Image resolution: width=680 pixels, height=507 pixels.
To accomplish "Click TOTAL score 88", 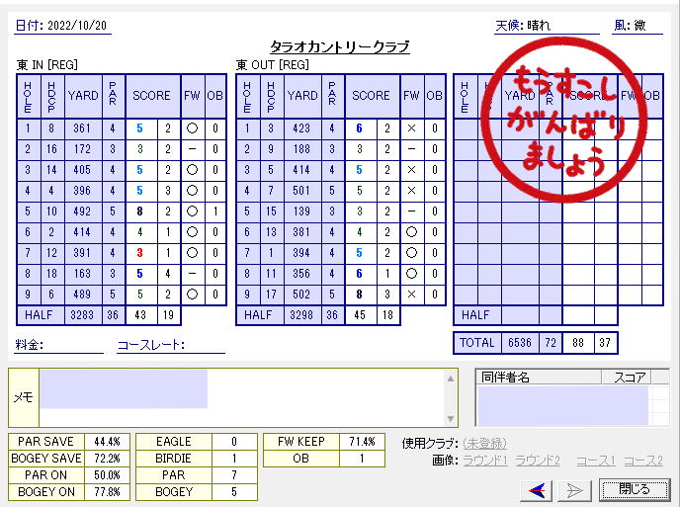I will point(578,343).
